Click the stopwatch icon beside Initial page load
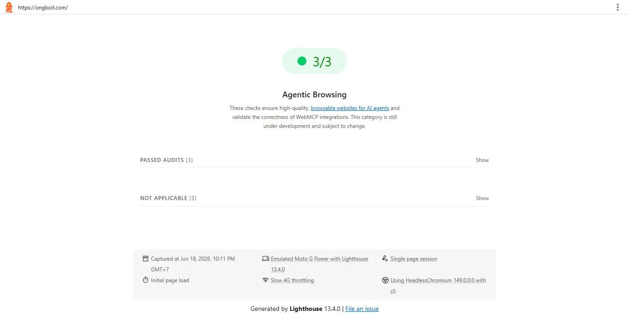 tap(146, 280)
